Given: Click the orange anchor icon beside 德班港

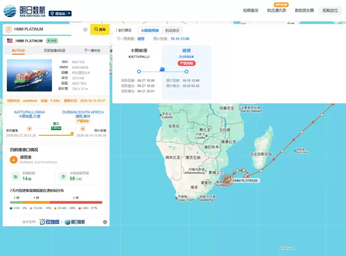Looking at the screenshot, I should pyautogui.click(x=14, y=160).
